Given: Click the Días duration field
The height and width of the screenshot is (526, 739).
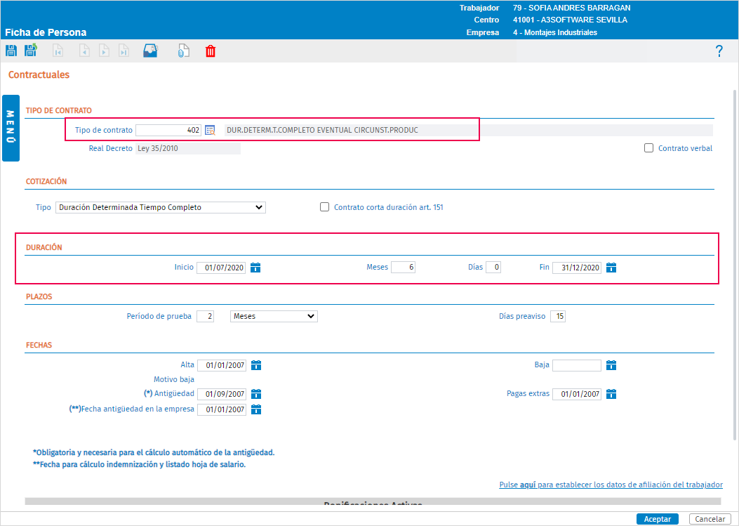Looking at the screenshot, I should click(x=493, y=268).
